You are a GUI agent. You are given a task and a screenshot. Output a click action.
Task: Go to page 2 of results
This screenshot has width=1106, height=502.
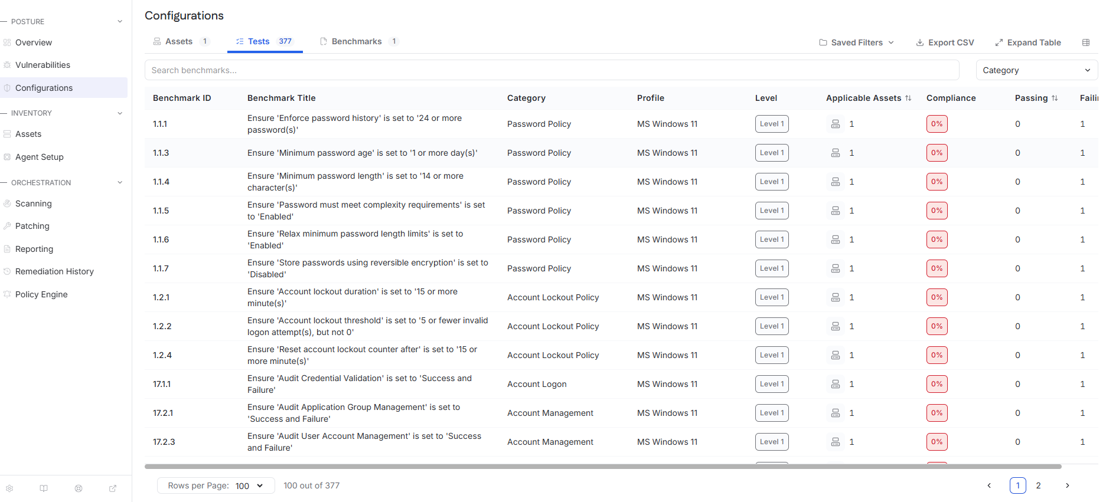coord(1038,485)
